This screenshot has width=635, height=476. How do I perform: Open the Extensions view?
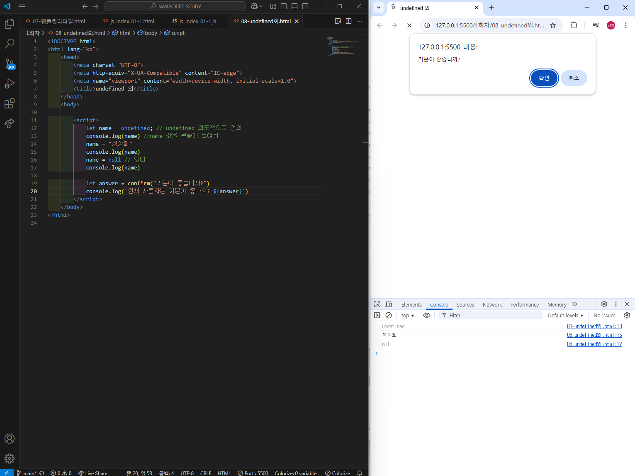[10, 103]
